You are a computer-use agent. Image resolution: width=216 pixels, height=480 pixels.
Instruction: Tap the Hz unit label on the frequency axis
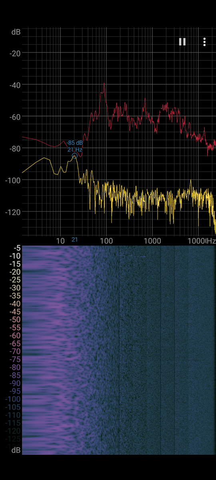(x=211, y=241)
